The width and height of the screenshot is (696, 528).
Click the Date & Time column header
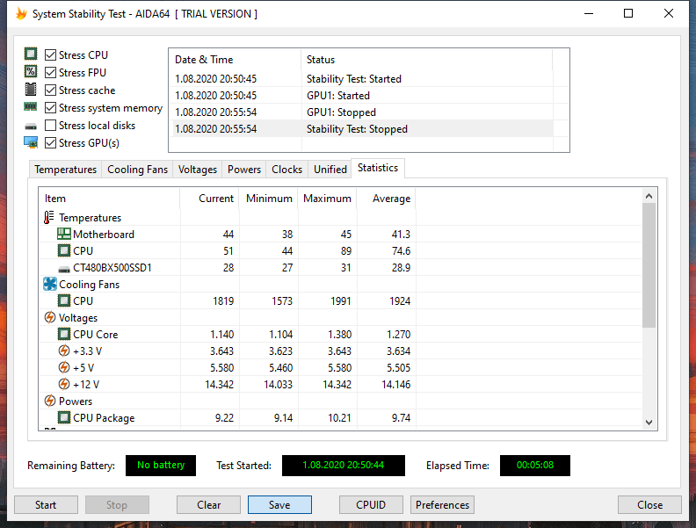235,60
